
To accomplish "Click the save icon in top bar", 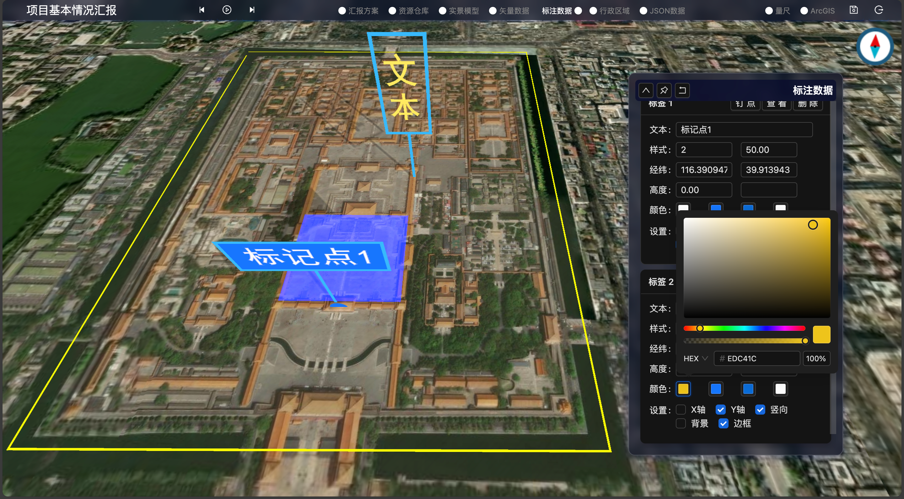I will point(853,10).
